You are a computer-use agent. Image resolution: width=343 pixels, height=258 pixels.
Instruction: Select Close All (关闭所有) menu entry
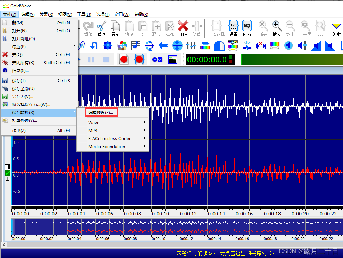[x=40, y=63]
